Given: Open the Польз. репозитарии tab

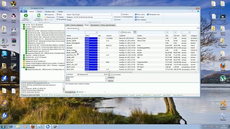Looking at the screenshot, I should tap(108, 25).
